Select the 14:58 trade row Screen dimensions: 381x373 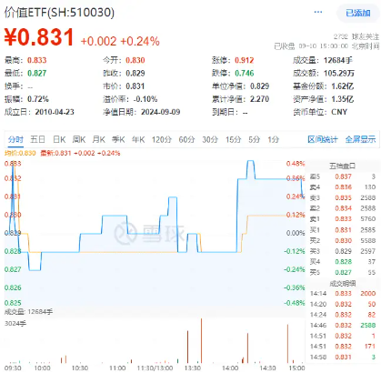click(x=343, y=358)
